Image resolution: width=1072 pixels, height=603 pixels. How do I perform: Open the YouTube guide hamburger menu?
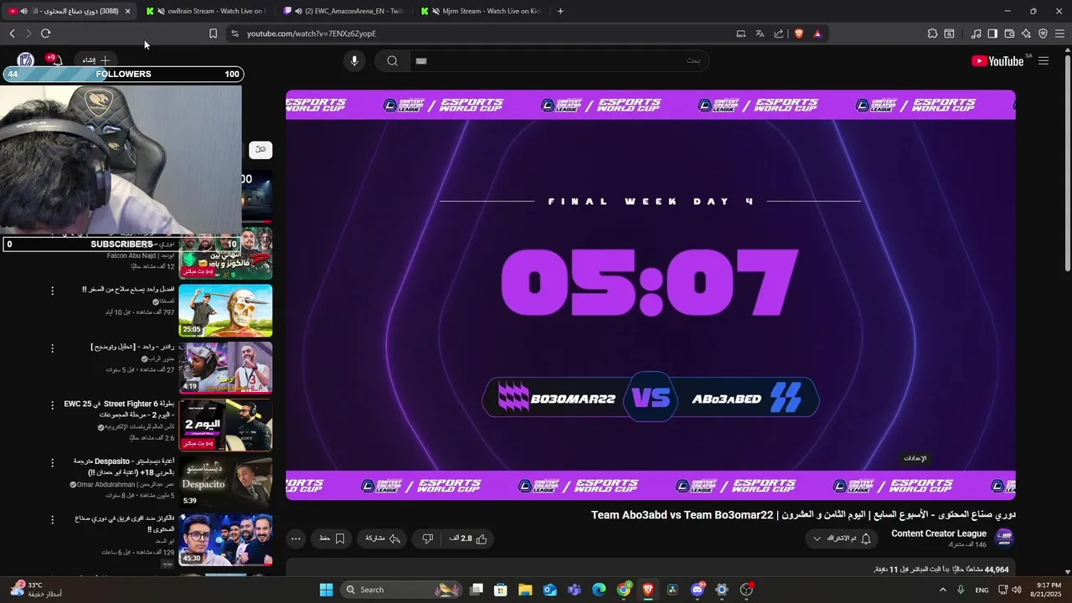(x=1044, y=60)
